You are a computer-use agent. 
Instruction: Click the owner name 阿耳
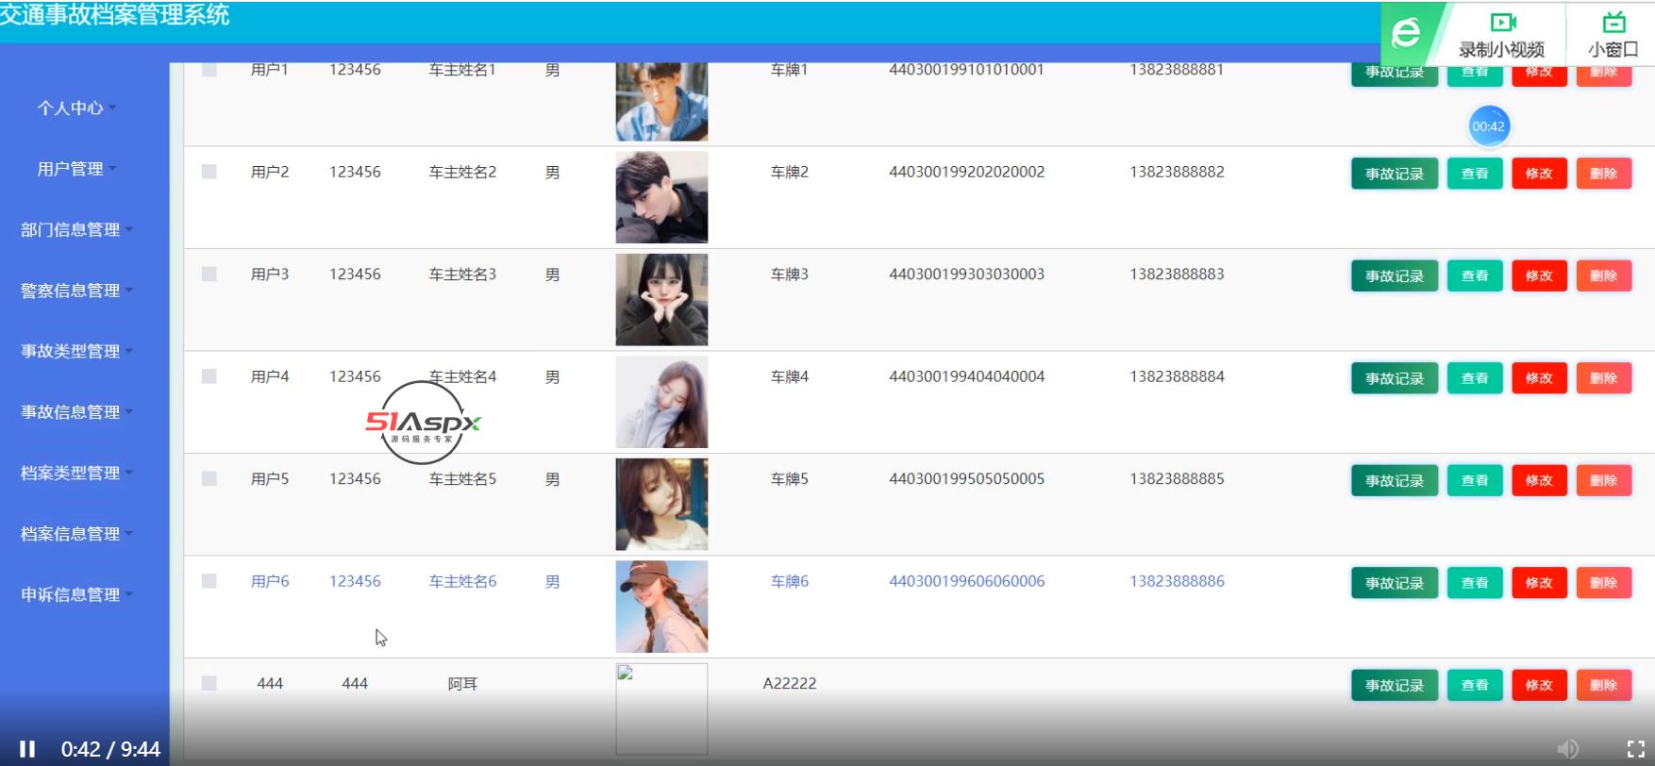tap(462, 683)
